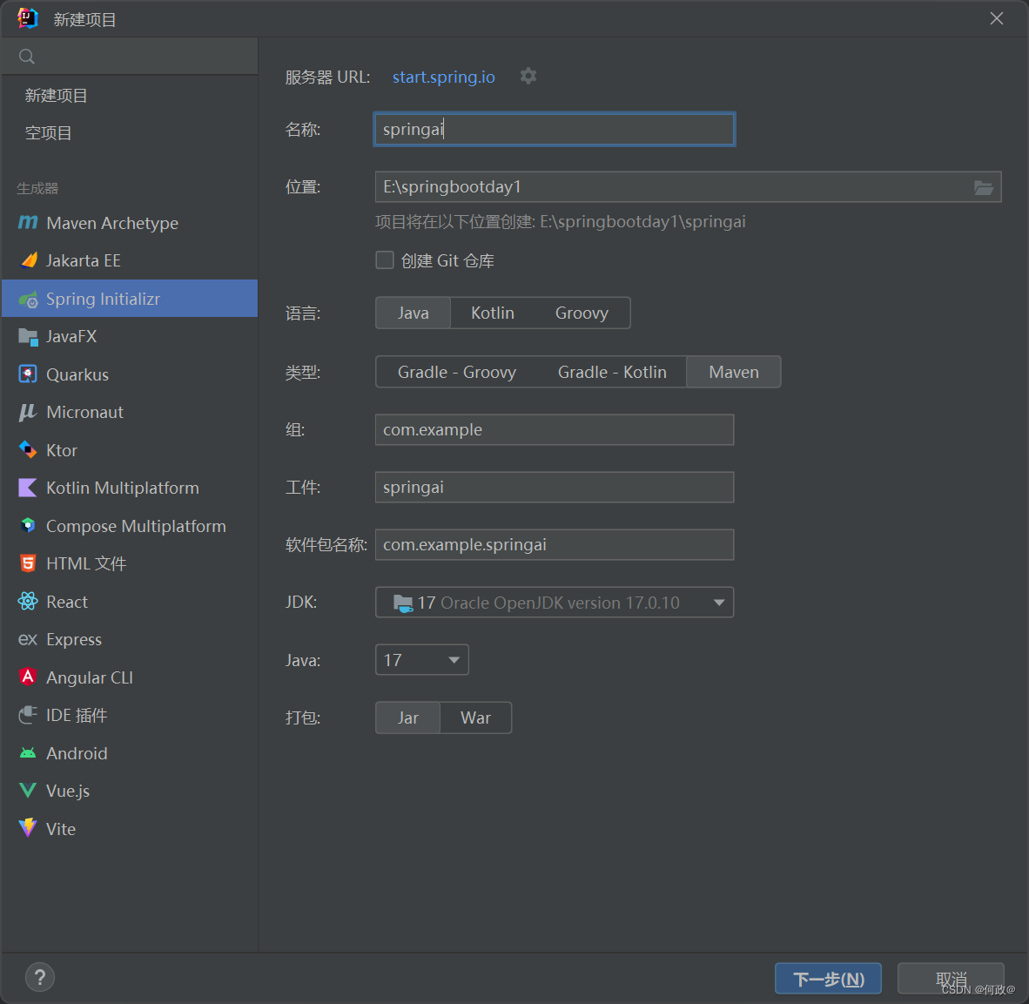Viewport: 1029px width, 1004px height.
Task: Select React generator entry
Action: point(130,601)
